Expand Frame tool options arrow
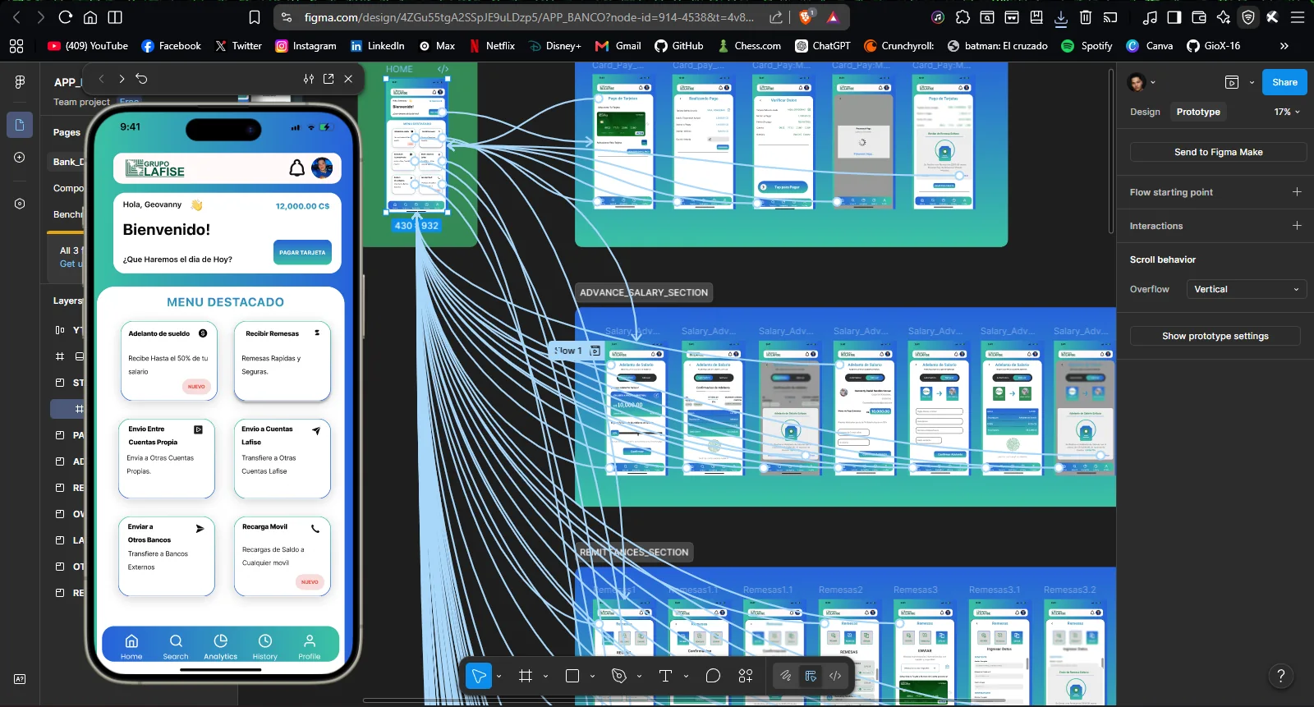The height and width of the screenshot is (707, 1314). click(545, 676)
